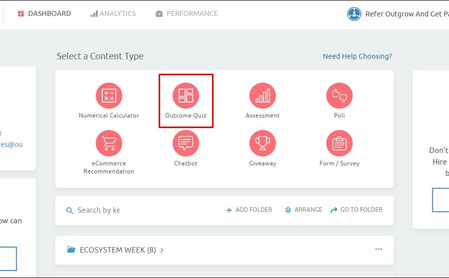
Task: Pick the Form / Survey clipboard icon
Action: 339,143
